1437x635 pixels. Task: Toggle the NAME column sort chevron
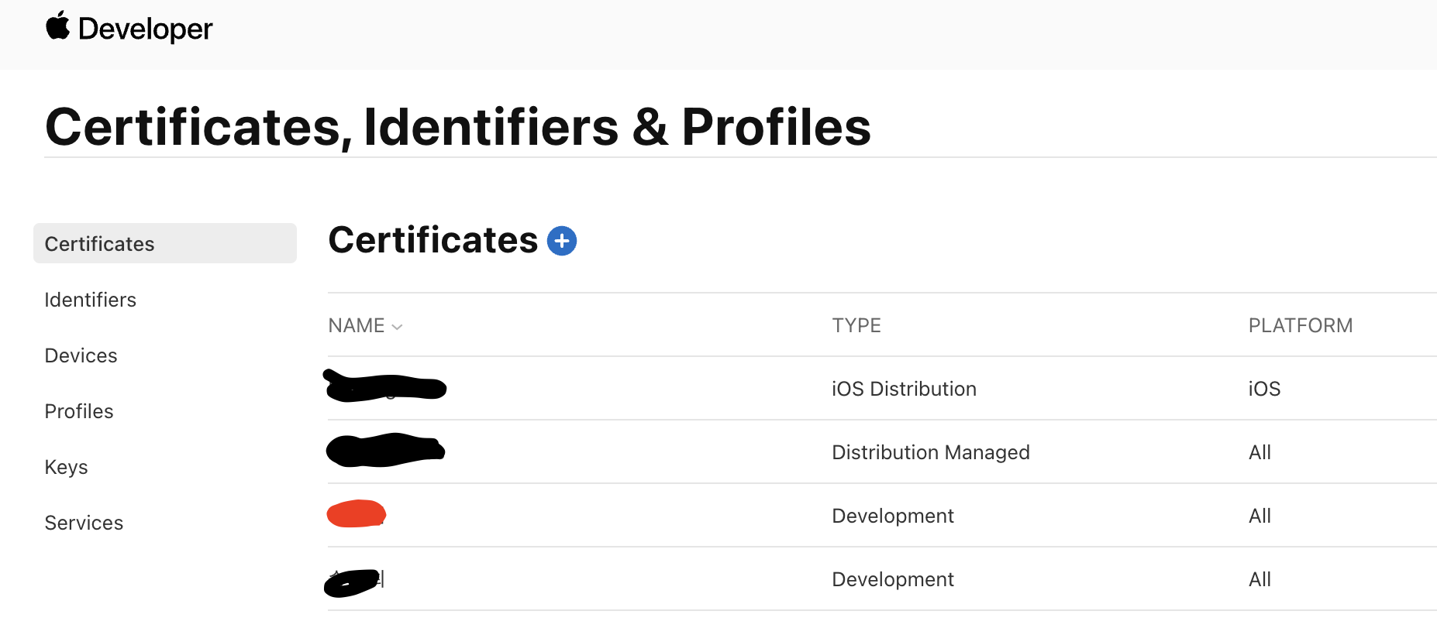tap(397, 327)
